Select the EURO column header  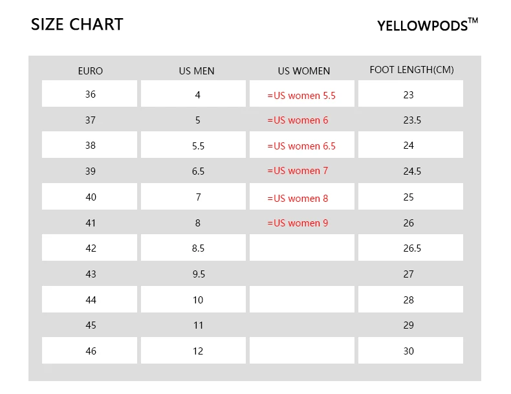(x=91, y=71)
